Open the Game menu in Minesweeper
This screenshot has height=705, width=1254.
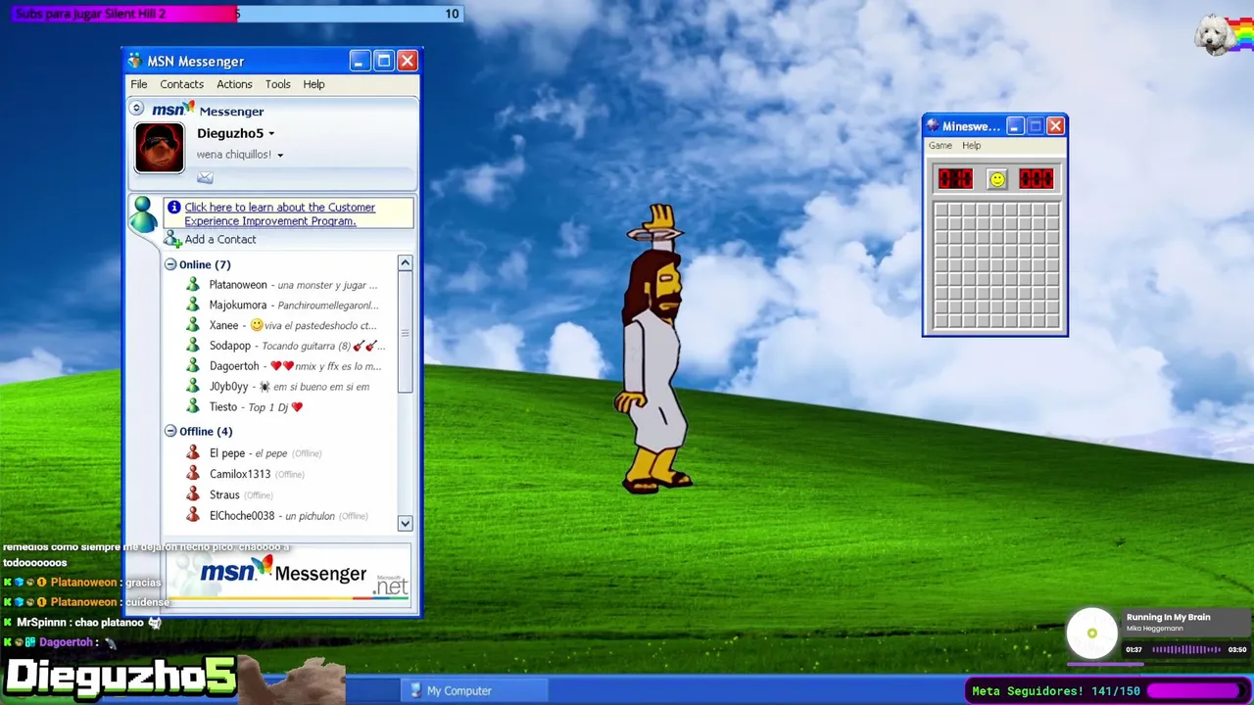click(940, 146)
